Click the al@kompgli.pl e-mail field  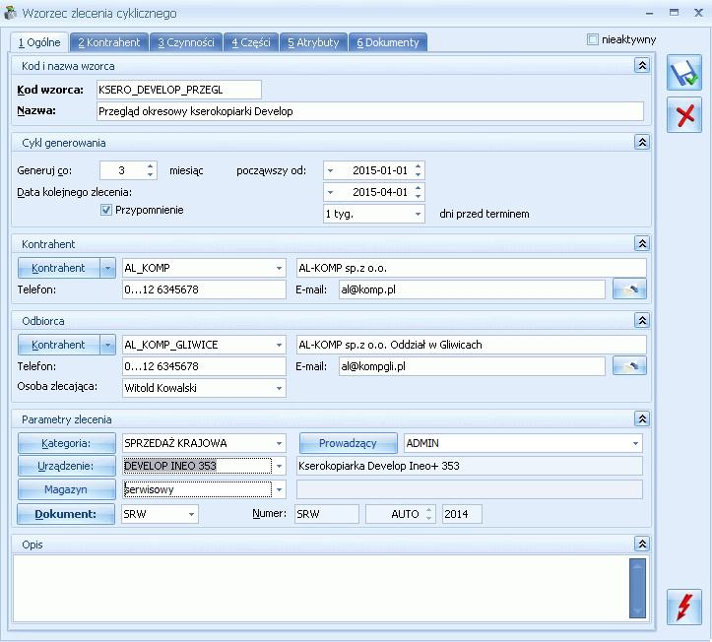pyautogui.click(x=472, y=366)
